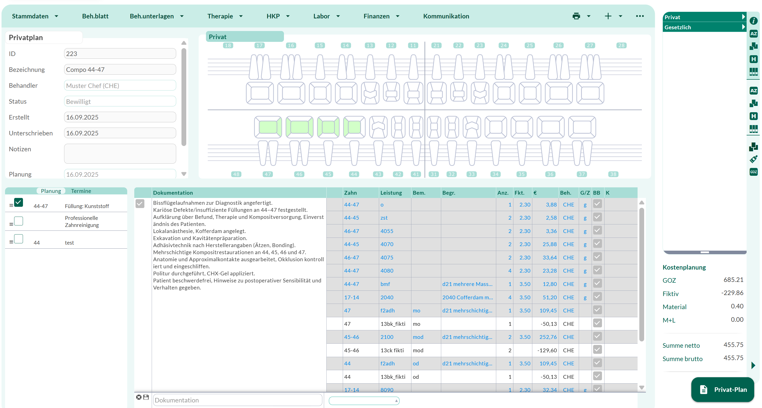Screen dimensions: 762x408
Task: Switch to the Termine tab
Action: pyautogui.click(x=81, y=191)
